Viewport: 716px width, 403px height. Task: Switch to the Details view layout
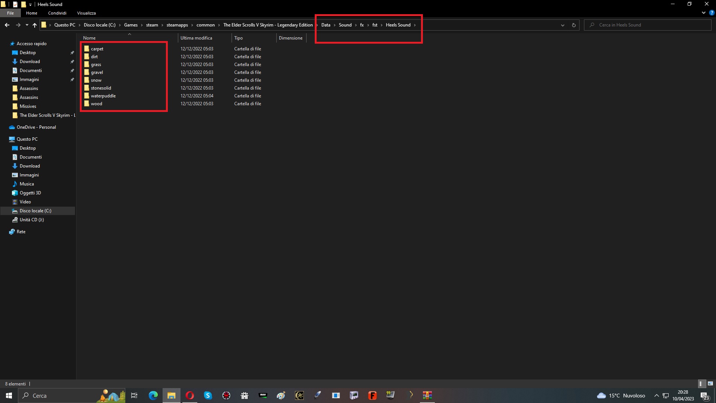click(701, 384)
